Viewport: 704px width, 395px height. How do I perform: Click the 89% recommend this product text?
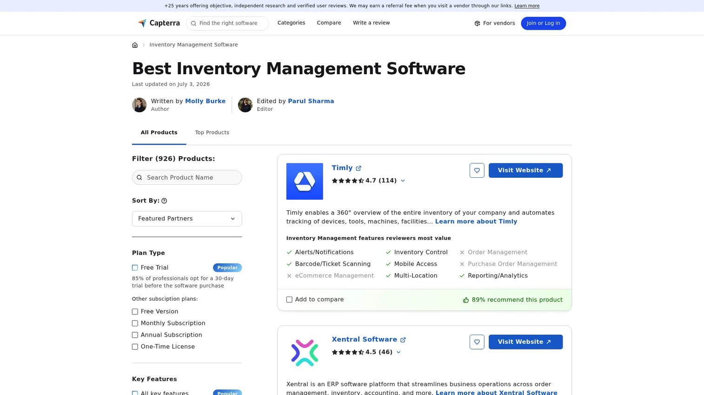click(x=517, y=300)
